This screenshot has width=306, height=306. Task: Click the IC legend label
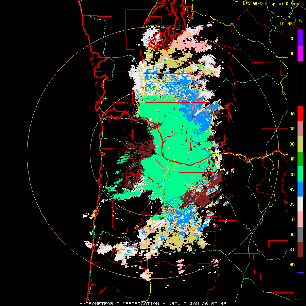tap(292, 220)
